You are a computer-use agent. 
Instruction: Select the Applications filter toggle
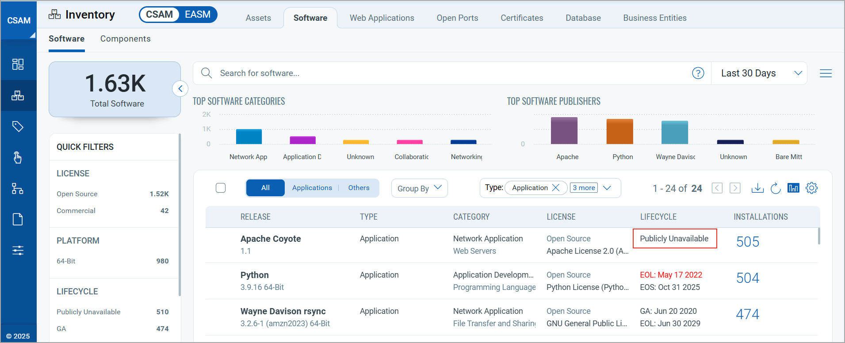click(312, 188)
